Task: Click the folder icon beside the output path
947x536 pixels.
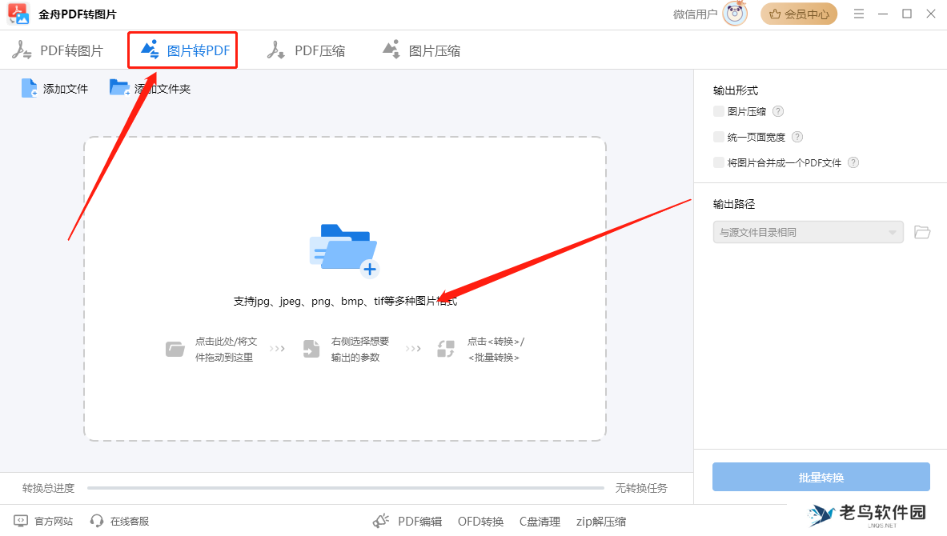Action: tap(921, 232)
